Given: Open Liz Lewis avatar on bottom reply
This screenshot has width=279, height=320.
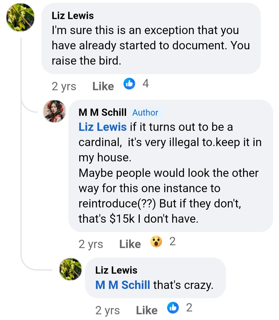Looking at the screenshot, I should [x=71, y=269].
